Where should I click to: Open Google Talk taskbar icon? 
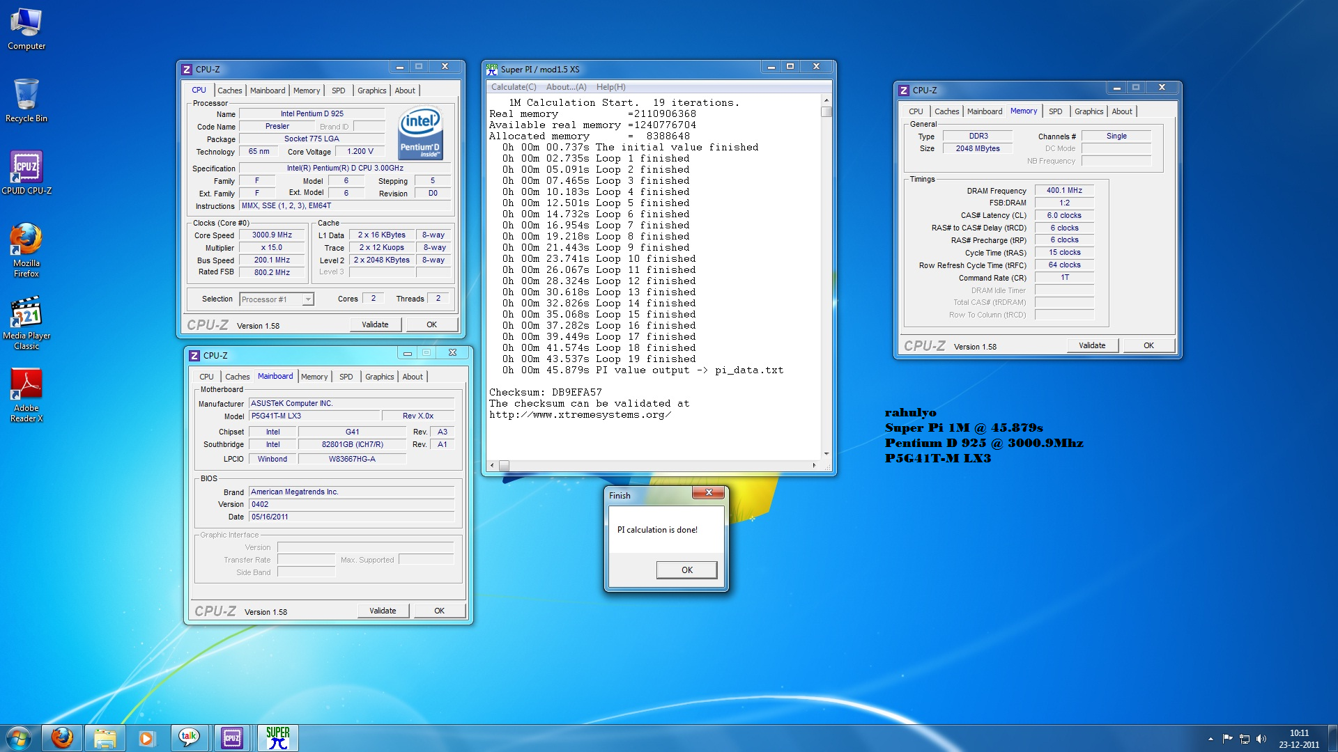click(x=190, y=738)
